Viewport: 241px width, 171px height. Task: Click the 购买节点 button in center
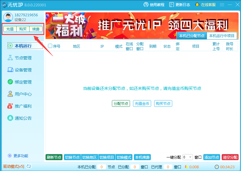[163, 103]
